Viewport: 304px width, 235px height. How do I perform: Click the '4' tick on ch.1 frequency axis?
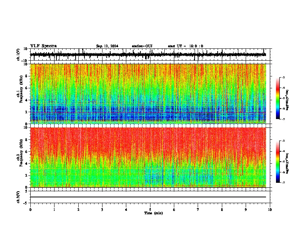pos(26,100)
